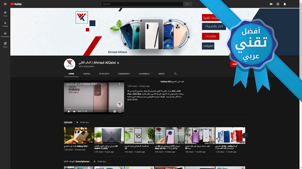Open the notifications bell
302x169 pixels.
click(x=285, y=4)
